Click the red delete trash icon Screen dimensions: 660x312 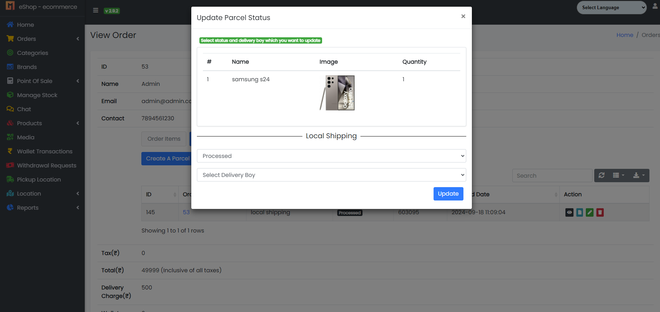point(600,212)
